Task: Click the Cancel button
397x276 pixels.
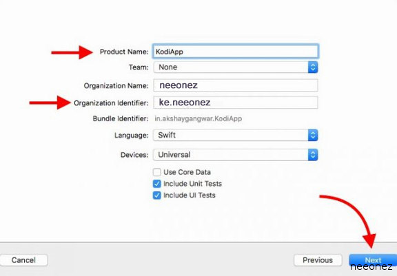Action: click(x=23, y=260)
